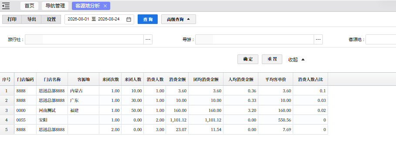
Task: Focus the 导游 input field
Action: click(254, 40)
